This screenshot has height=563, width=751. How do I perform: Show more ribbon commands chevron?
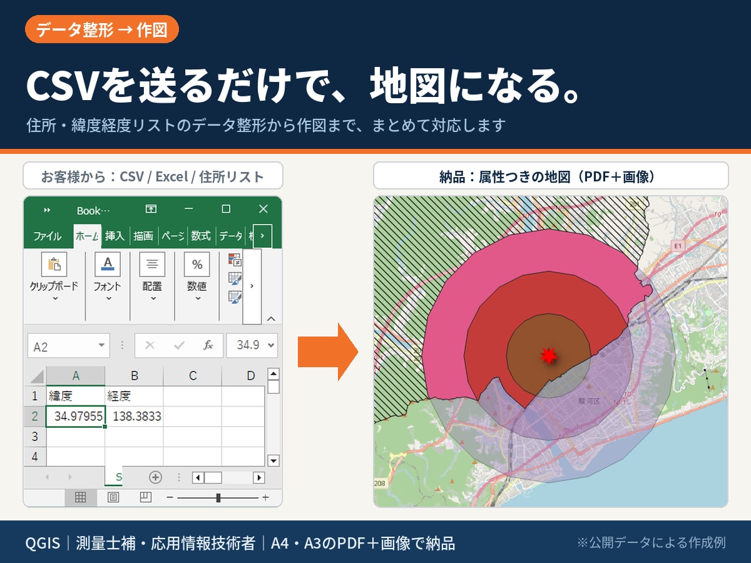252,286
